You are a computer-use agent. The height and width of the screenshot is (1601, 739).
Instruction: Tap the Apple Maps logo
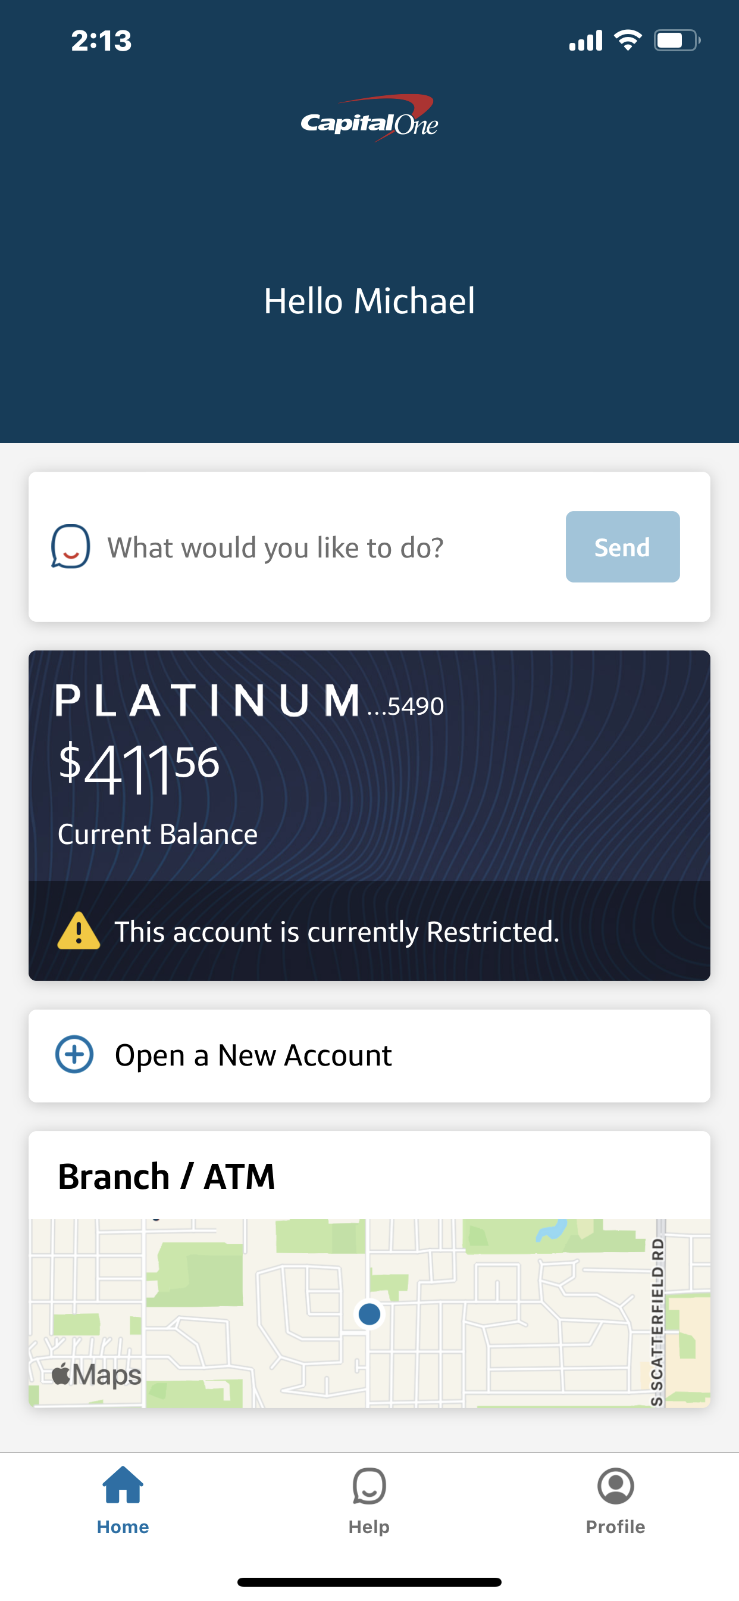(x=97, y=1374)
